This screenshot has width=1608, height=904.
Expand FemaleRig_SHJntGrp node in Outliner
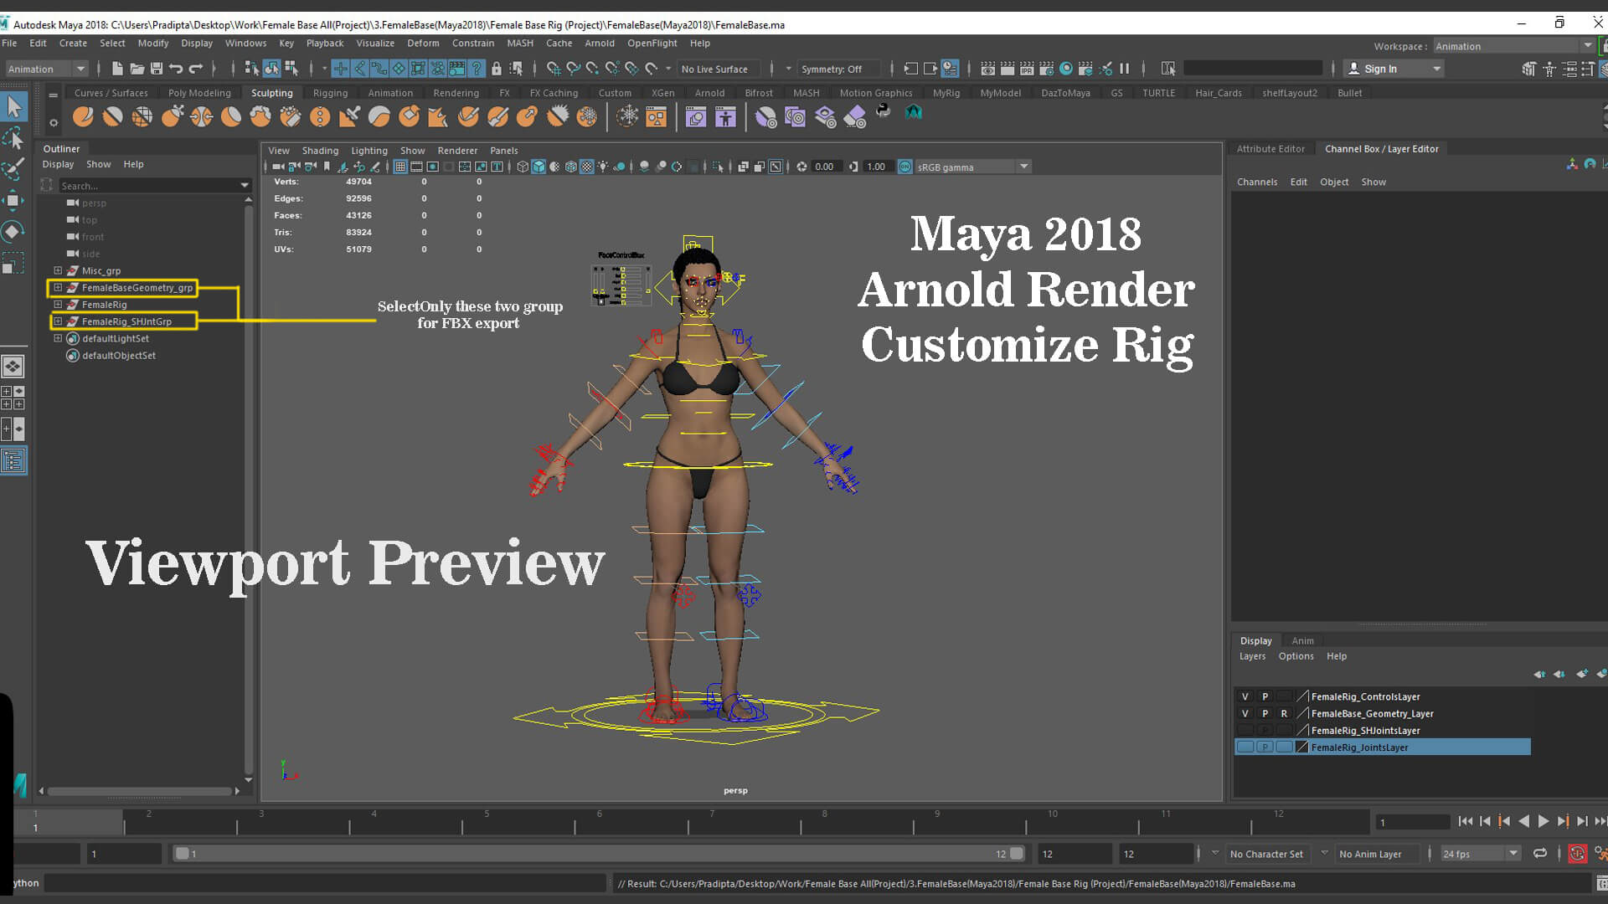pos(58,321)
